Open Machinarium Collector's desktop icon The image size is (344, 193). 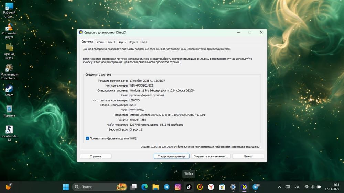tap(9, 72)
